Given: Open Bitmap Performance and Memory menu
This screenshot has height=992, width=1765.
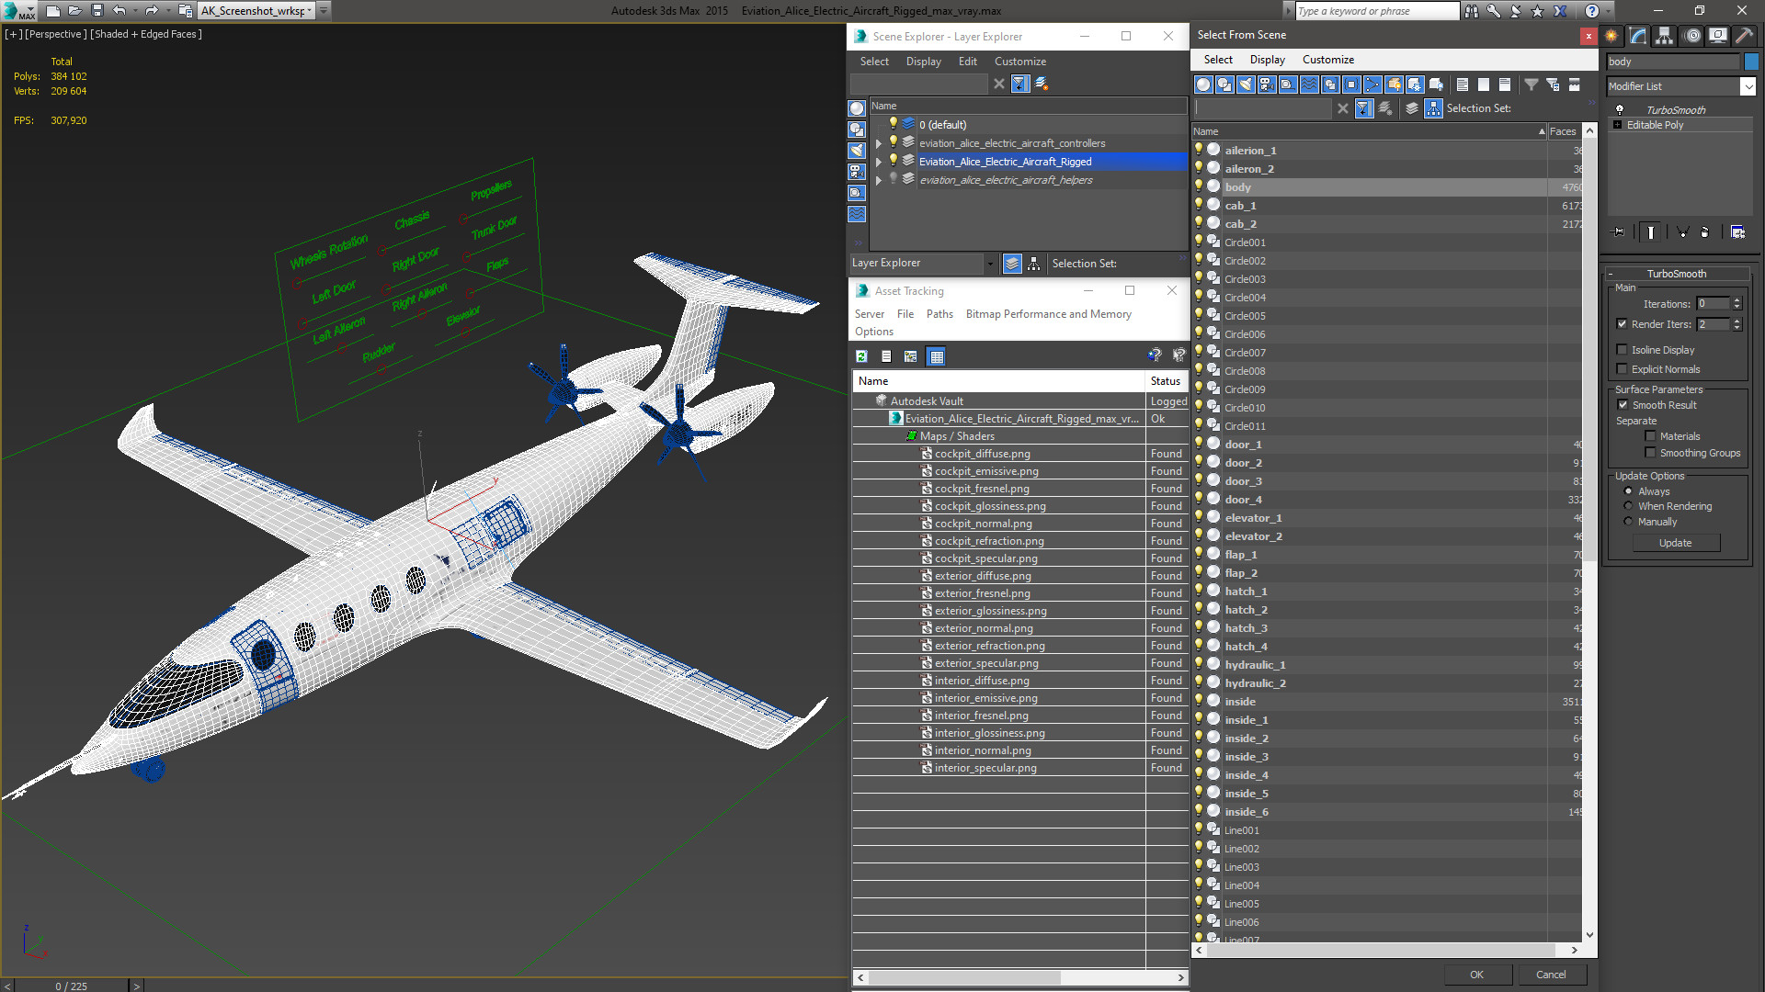Looking at the screenshot, I should [x=1048, y=314].
